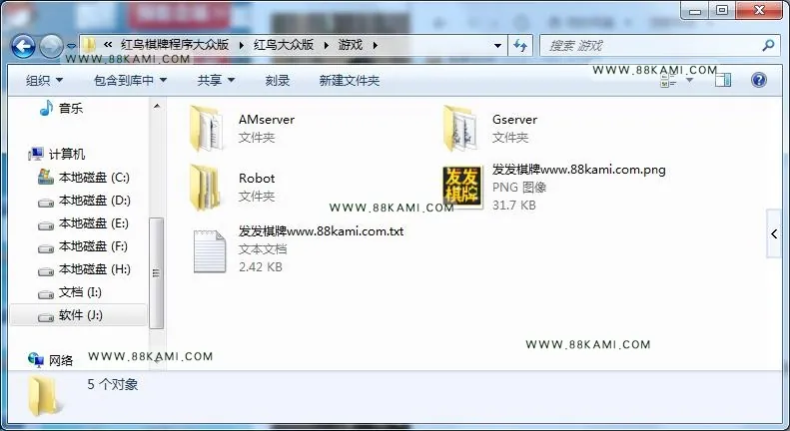Image resolution: width=790 pixels, height=431 pixels.
Task: Toggle the preview pane button
Action: click(723, 80)
